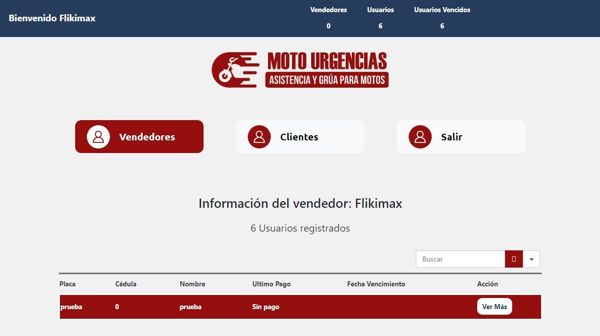The width and height of the screenshot is (600, 336).
Task: Click the user icon on Salir card
Action: click(x=420, y=137)
